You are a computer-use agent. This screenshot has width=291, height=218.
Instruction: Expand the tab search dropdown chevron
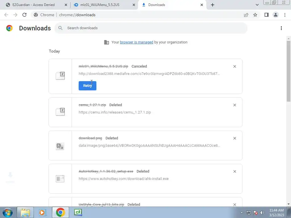pyautogui.click(x=257, y=5)
